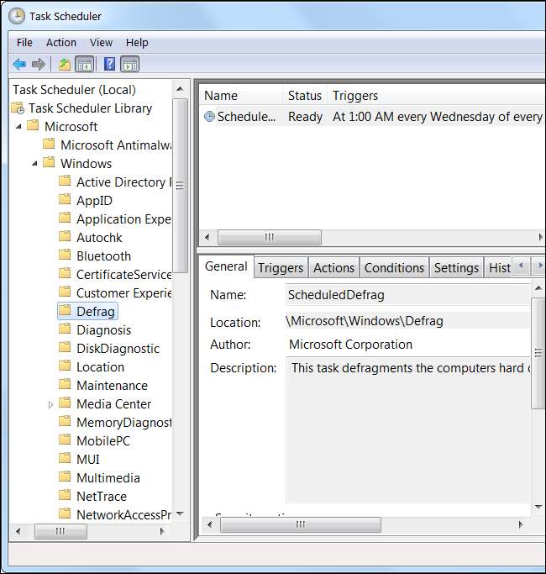The height and width of the screenshot is (574, 546).
Task: Collapse the Microsoft tree node
Action: (x=18, y=127)
